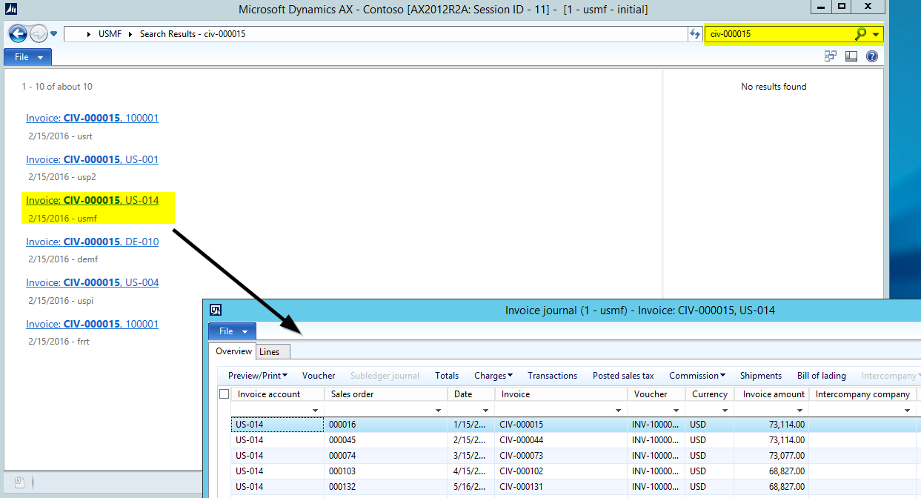The height and width of the screenshot is (498, 921).
Task: Open the Charges dropdown menu
Action: [493, 376]
